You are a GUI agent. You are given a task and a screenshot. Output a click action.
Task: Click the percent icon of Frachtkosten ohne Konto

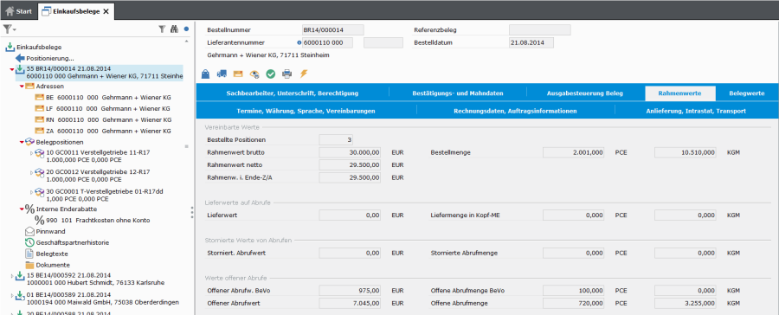pos(40,220)
